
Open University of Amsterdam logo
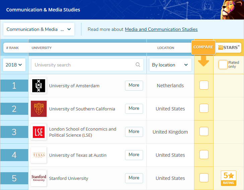pyautogui.click(x=39, y=86)
